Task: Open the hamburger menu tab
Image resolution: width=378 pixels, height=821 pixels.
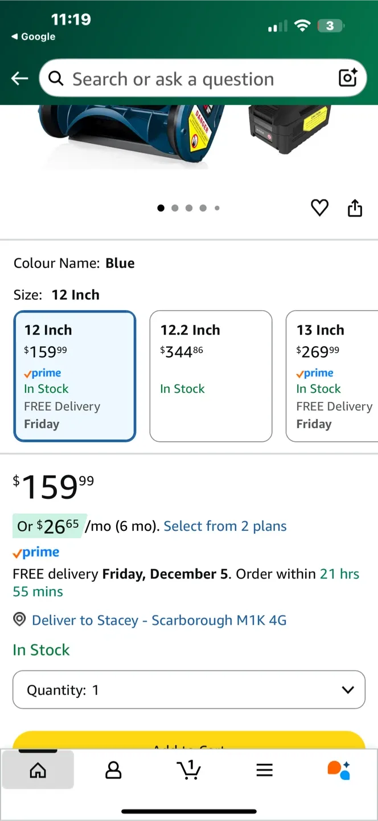Action: click(264, 770)
